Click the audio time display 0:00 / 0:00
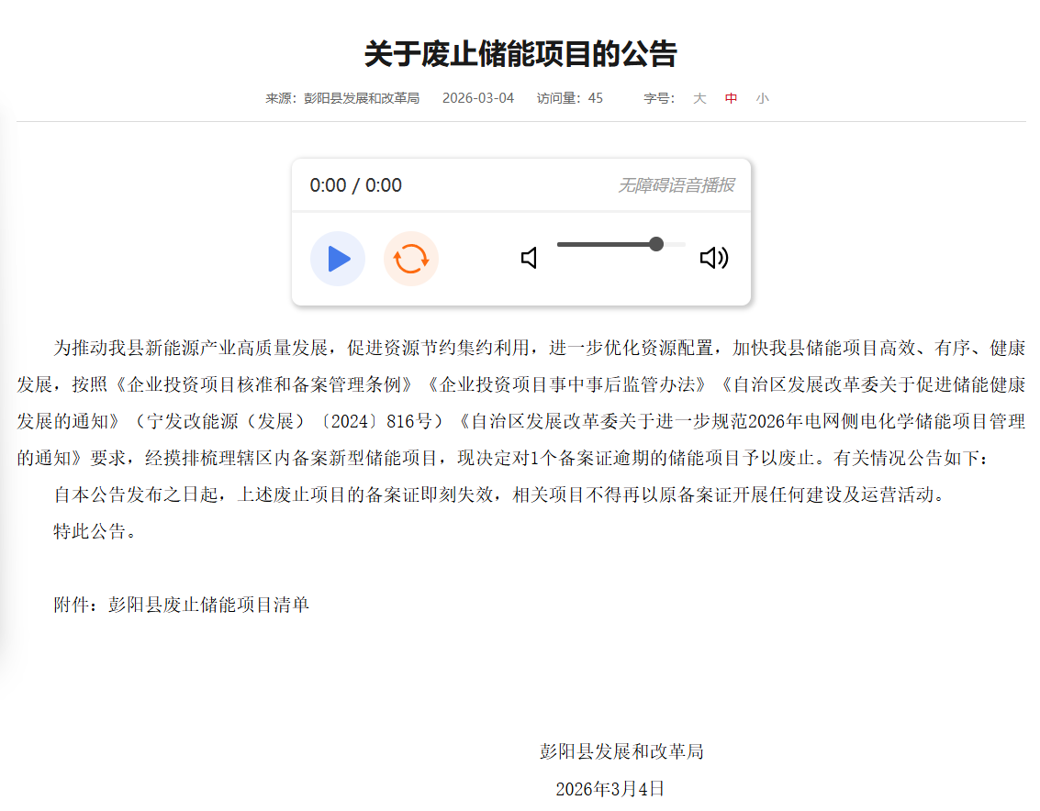The width and height of the screenshot is (1040, 811). click(356, 185)
